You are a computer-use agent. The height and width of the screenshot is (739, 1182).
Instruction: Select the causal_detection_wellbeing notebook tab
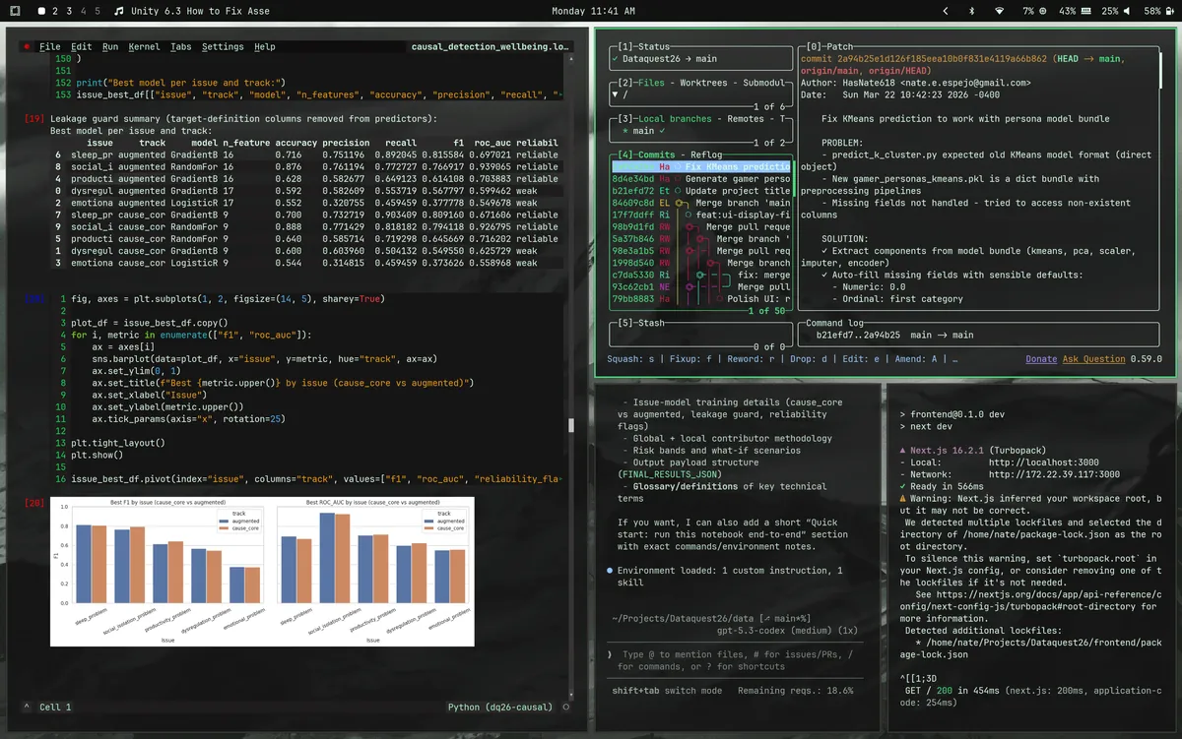tap(490, 46)
